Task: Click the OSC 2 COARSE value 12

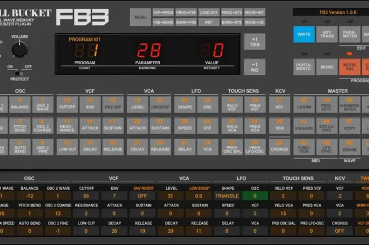Action: point(58,213)
